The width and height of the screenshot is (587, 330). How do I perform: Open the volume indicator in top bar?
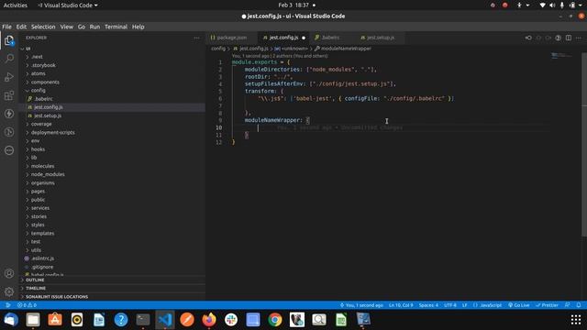click(552, 5)
